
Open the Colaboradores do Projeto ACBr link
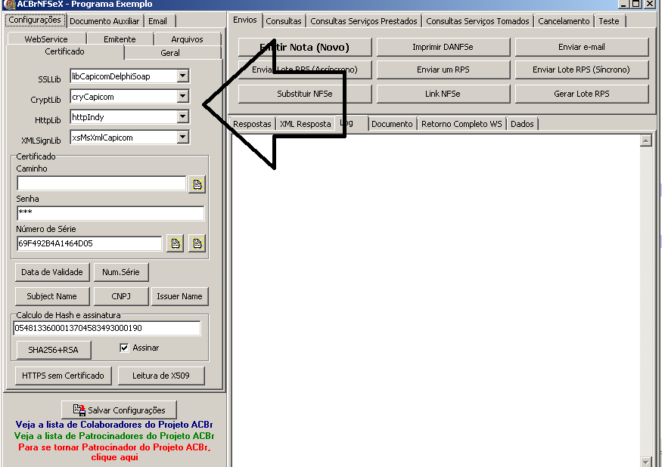114,425
